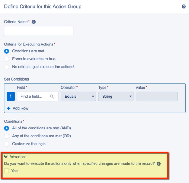The image size is (189, 183).
Task: Select All of the conditions are met (AND)
Action: click(7, 128)
